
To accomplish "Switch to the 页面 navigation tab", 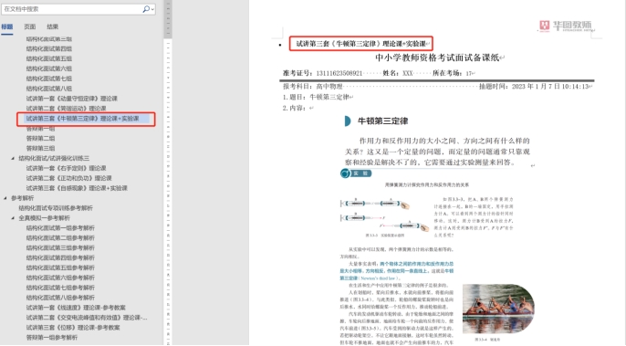I will 29,26.
